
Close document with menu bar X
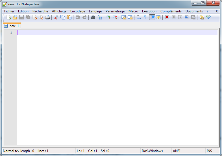click(217, 11)
